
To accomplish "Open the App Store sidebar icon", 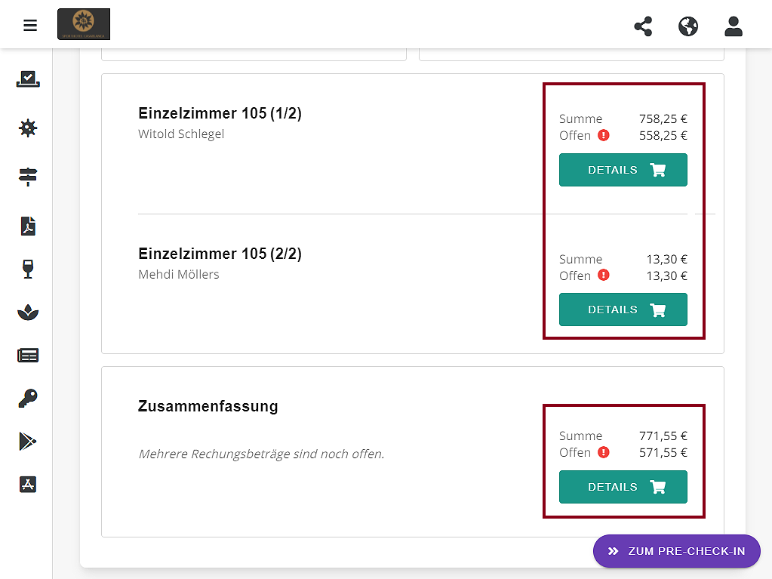I will point(27,485).
